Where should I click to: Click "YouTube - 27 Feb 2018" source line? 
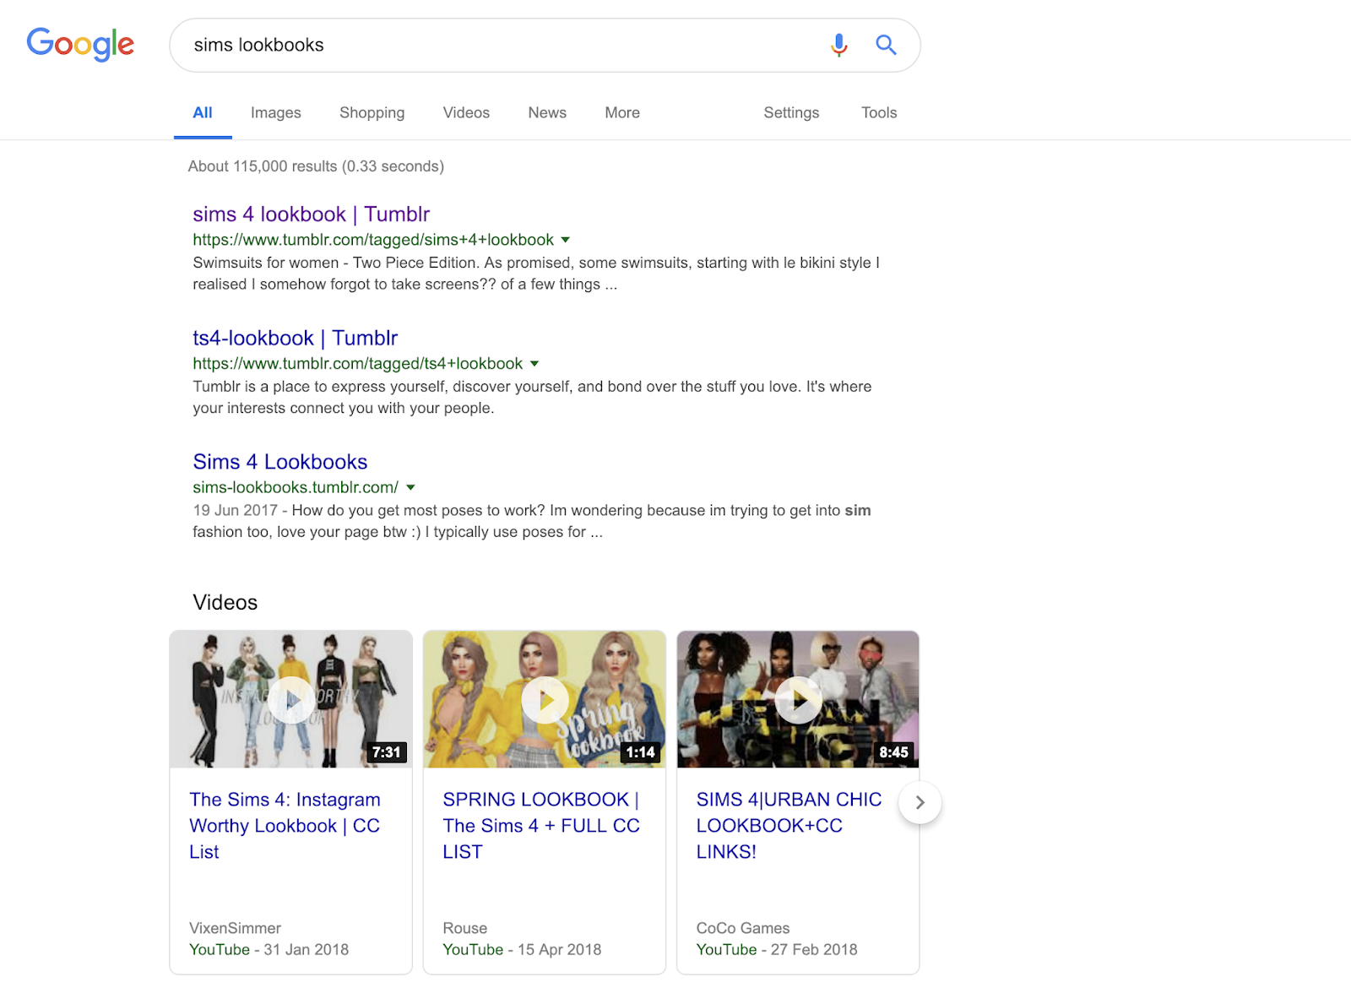[x=777, y=950]
